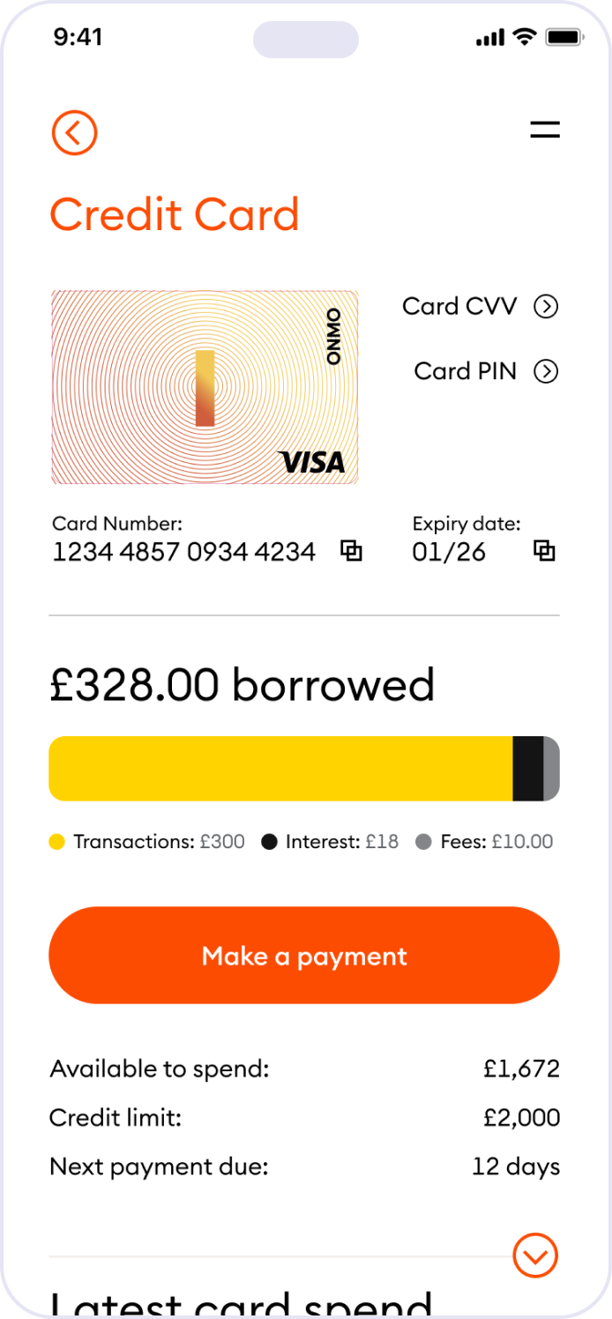This screenshot has height=1319, width=612.
Task: Expand the section below Next payment due
Action: (x=534, y=1256)
